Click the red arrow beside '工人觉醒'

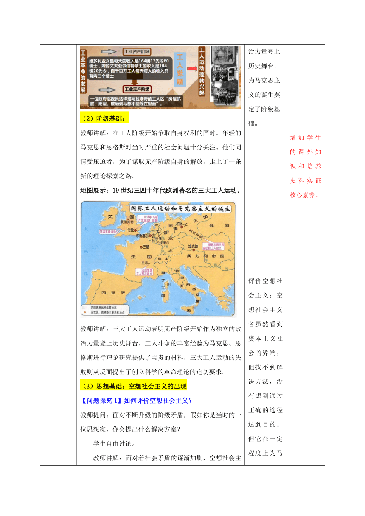click(192, 69)
